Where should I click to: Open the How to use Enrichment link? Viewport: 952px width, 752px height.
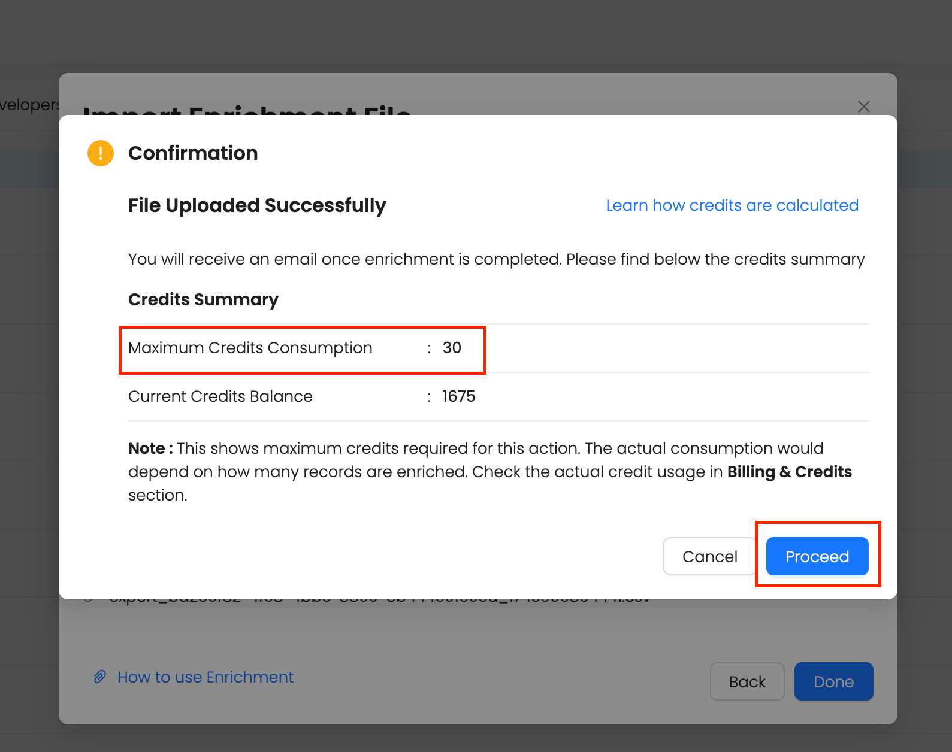pyautogui.click(x=205, y=677)
